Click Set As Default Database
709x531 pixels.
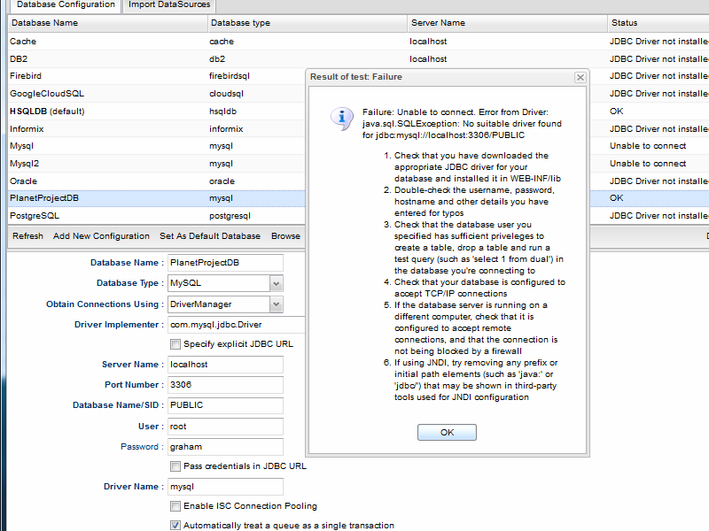click(210, 236)
